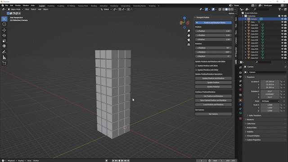Open the Scene properties tab icon

[240, 85]
